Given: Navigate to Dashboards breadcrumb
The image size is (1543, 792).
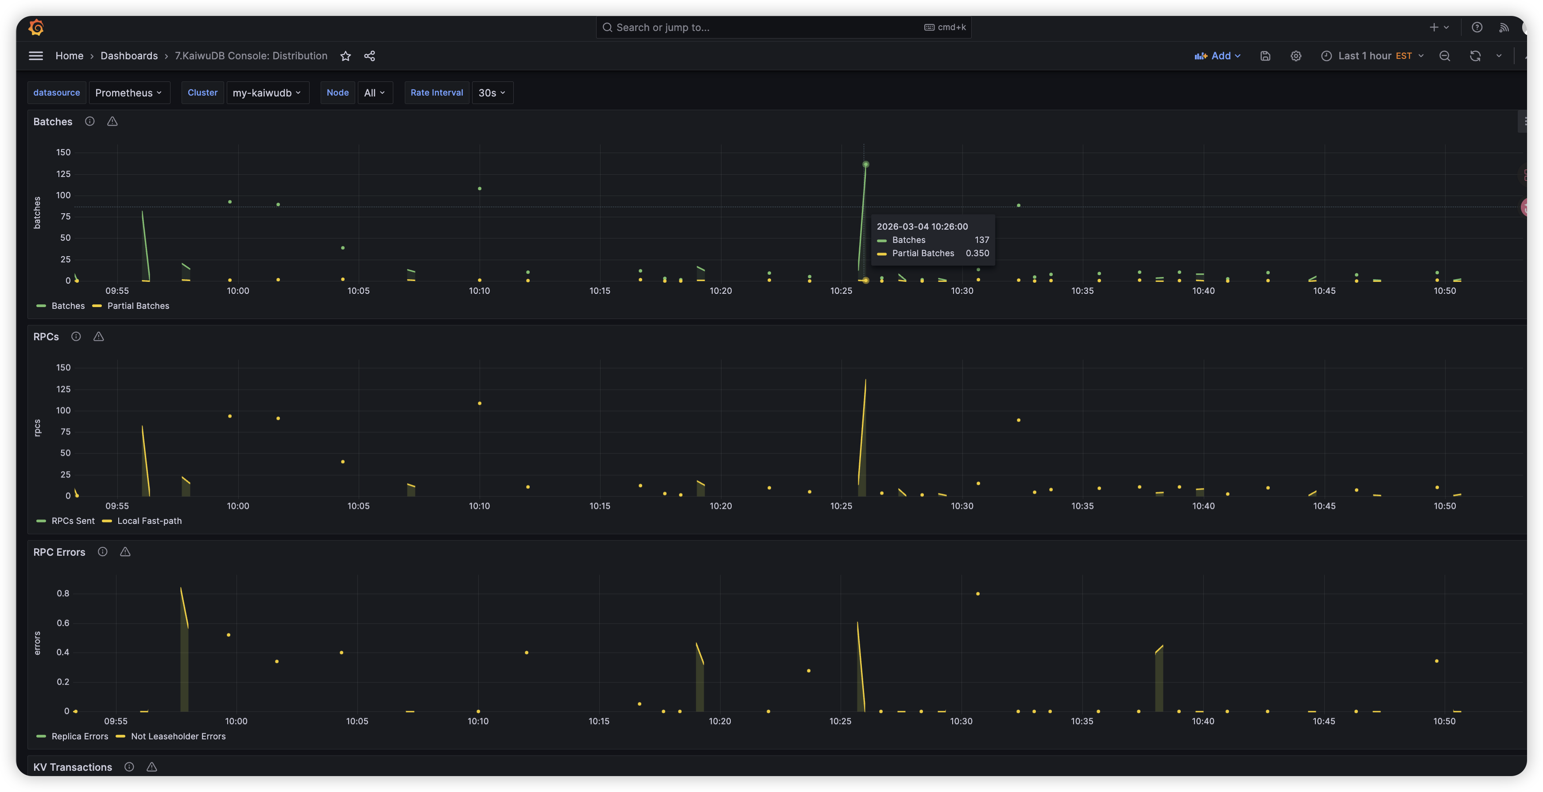Looking at the screenshot, I should tap(129, 56).
